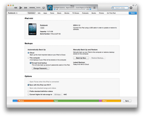
Task: Toggle the repeat icon in the player
Action: pos(54,9)
